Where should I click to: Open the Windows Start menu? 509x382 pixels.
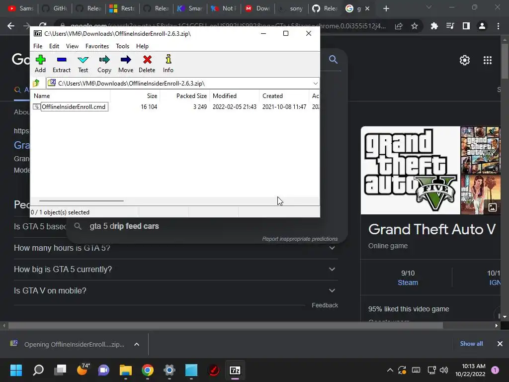coord(16,370)
